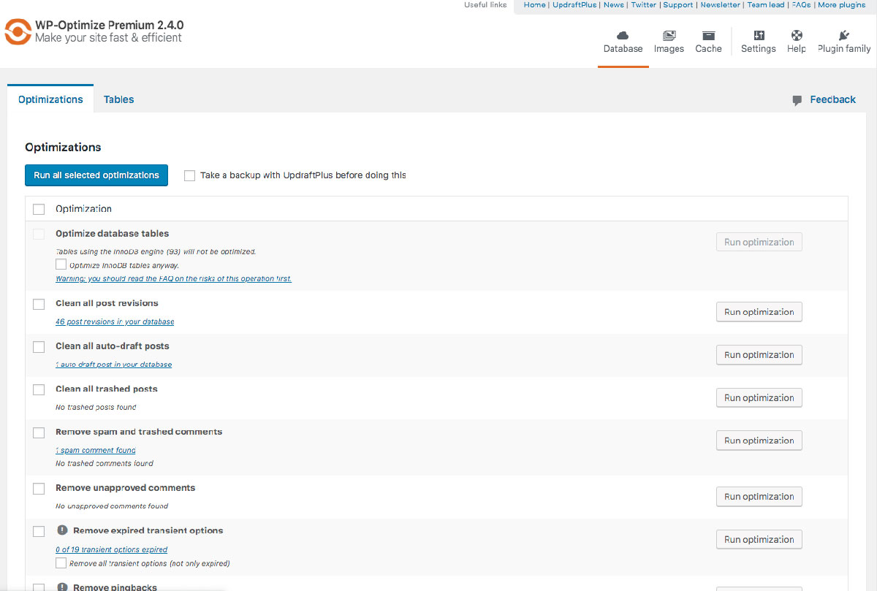Check Remove unapproved comments
The image size is (877, 591).
pyautogui.click(x=39, y=489)
